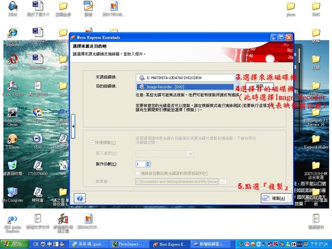Screen dimensions: 332x249
Task: Click the Kaspersky K tray icon
Action: click(x=276, y=244)
